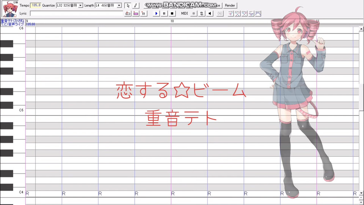Click measure 9 marker on the ruler
The height and width of the screenshot is (205, 364).
point(27,21)
